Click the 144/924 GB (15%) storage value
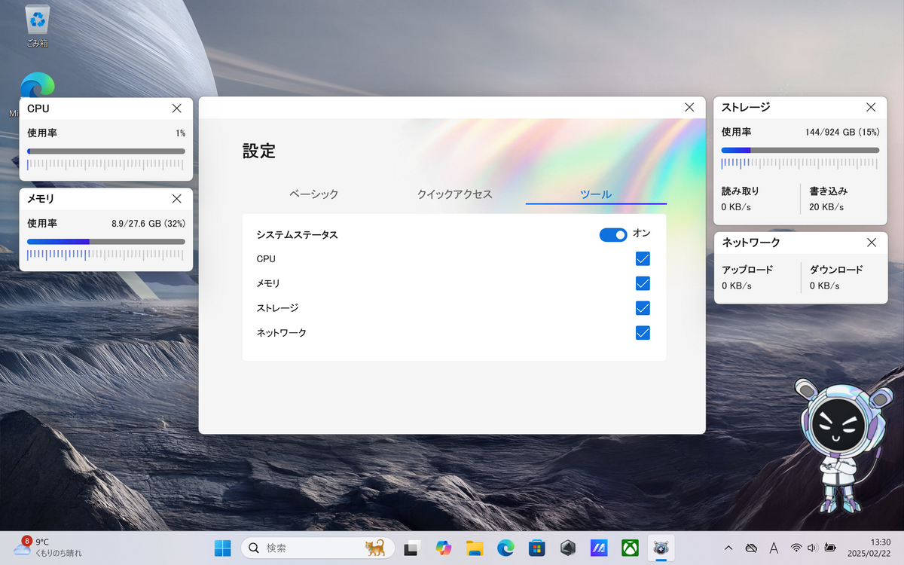 point(842,132)
